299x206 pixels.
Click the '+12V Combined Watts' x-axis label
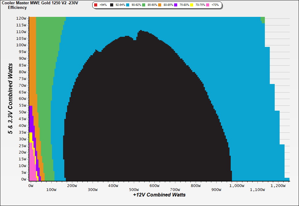tap(159, 195)
